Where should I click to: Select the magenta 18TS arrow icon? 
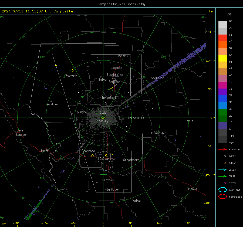coord(222,183)
